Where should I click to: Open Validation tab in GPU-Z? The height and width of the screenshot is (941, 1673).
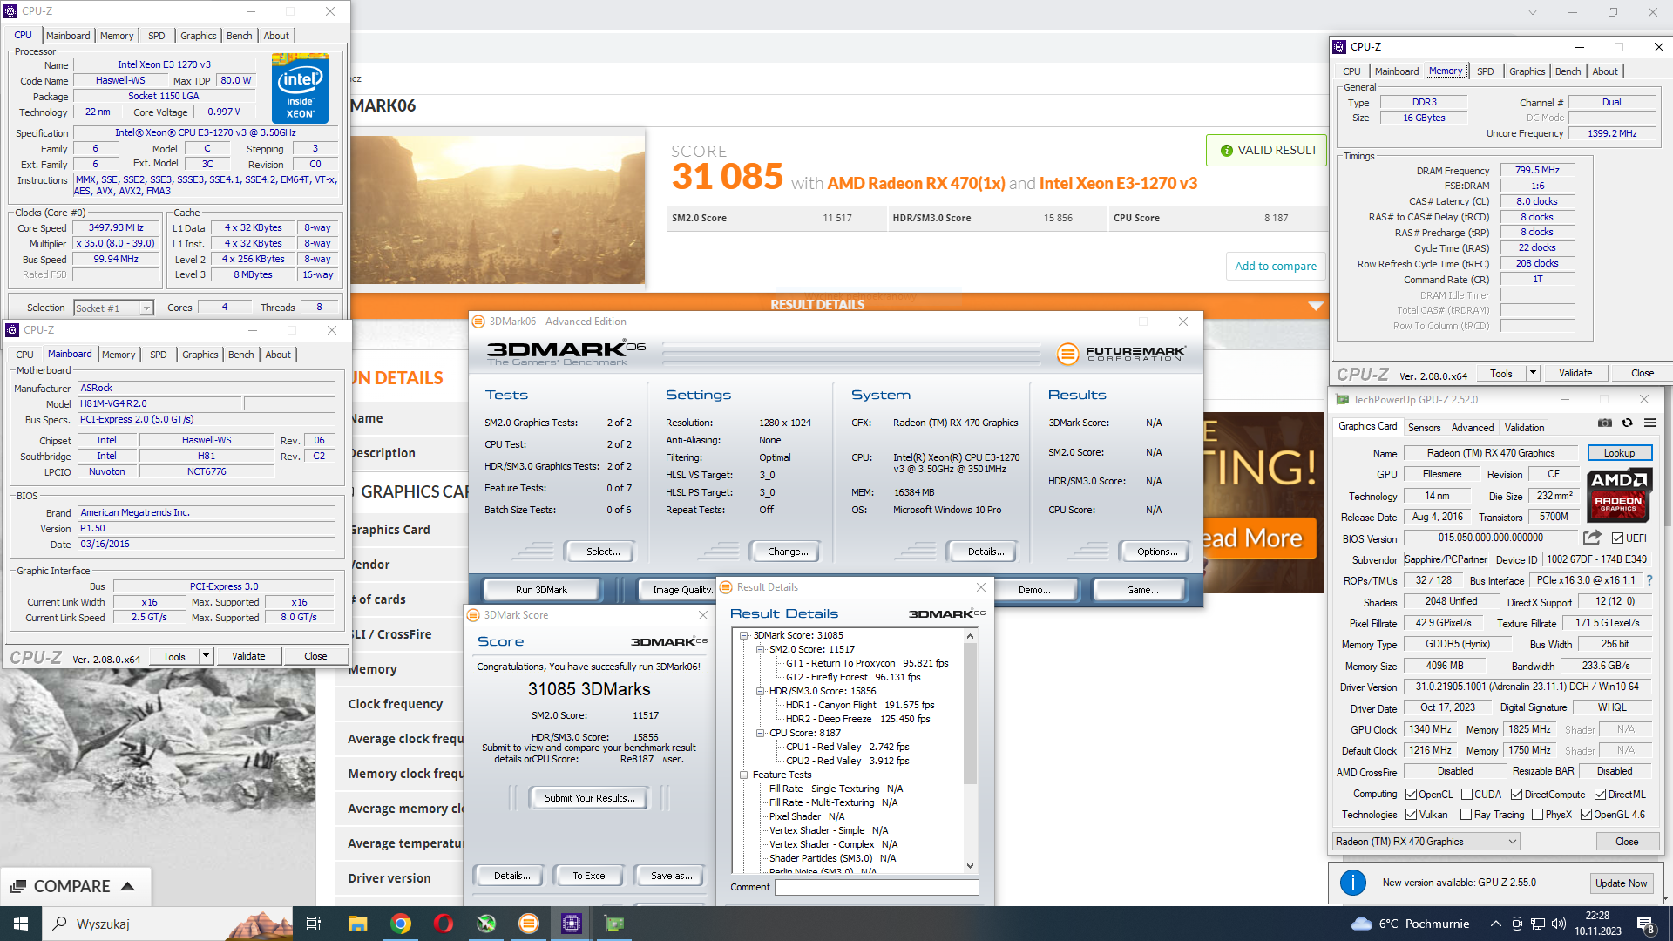coord(1524,428)
